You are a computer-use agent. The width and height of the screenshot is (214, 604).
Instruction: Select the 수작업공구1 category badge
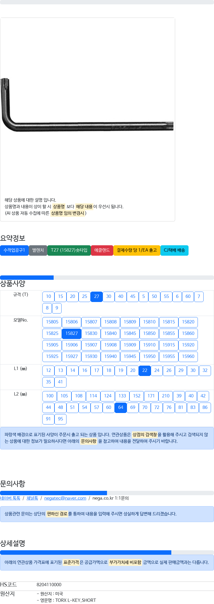pyautogui.click(x=14, y=250)
